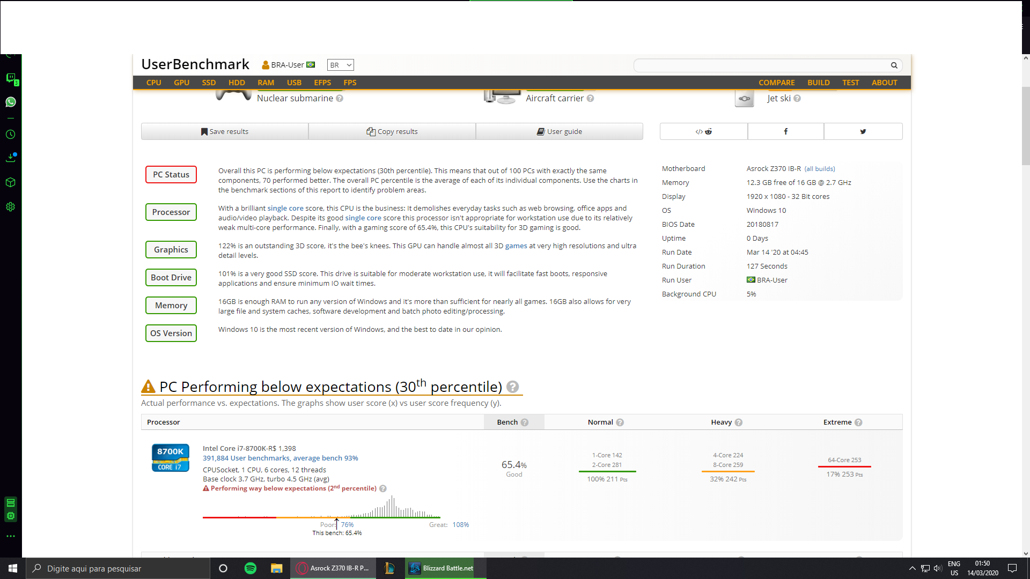Click the Intel 8700K Core i7 badge
This screenshot has height=579, width=1030.
coord(170,458)
